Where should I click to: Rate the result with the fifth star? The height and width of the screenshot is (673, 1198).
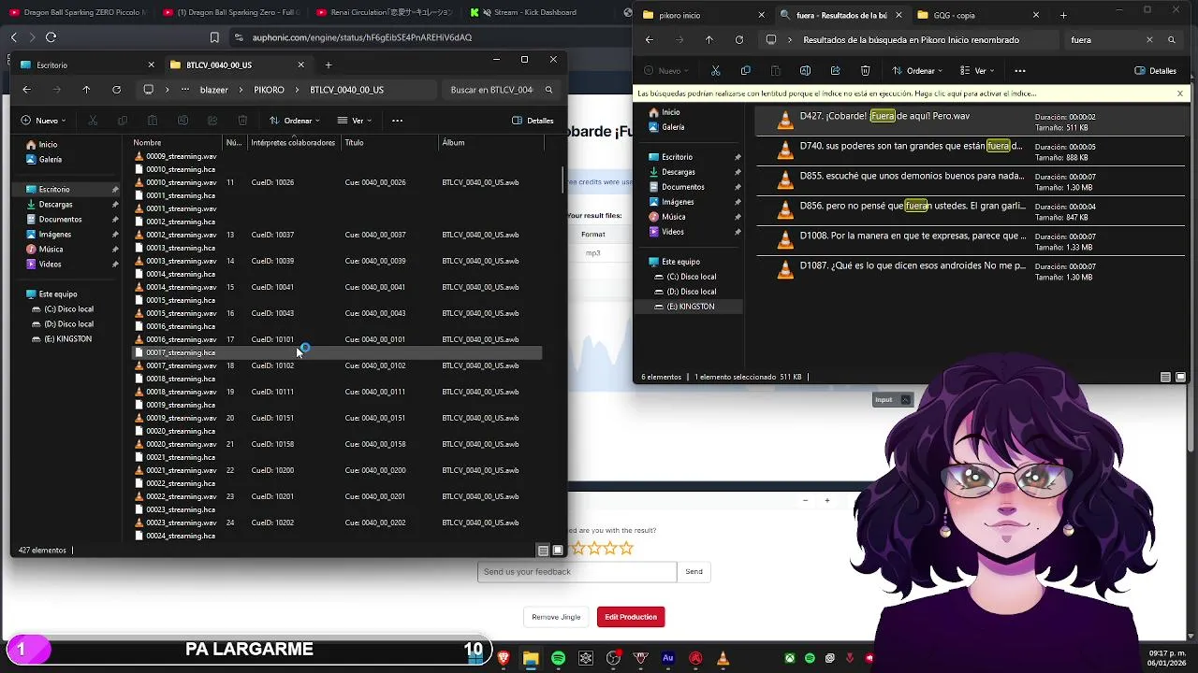(x=627, y=549)
